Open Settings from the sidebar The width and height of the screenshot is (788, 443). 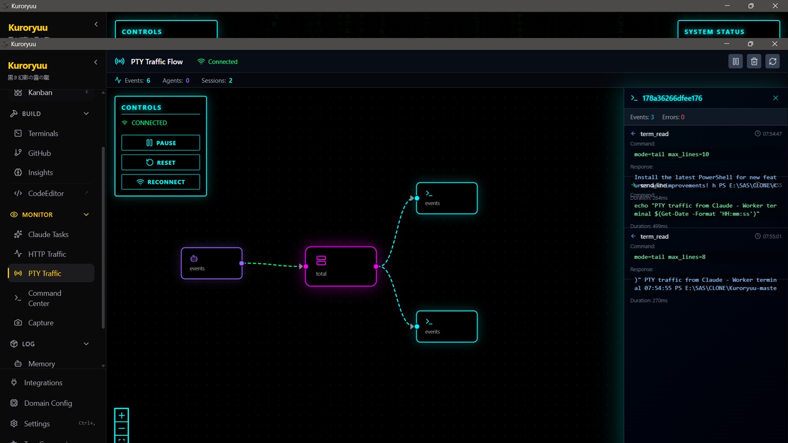pyautogui.click(x=37, y=423)
